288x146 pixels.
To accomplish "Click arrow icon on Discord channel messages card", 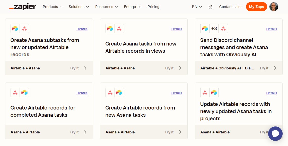I will [x=274, y=68].
